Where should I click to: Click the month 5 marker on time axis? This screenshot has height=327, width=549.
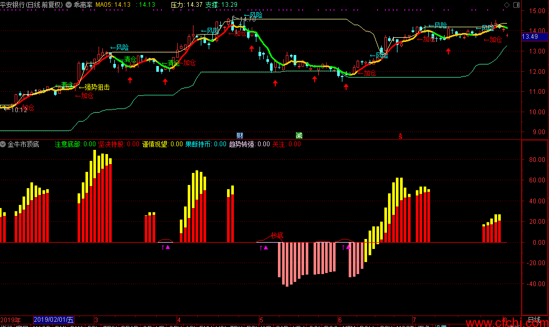tap(261, 320)
